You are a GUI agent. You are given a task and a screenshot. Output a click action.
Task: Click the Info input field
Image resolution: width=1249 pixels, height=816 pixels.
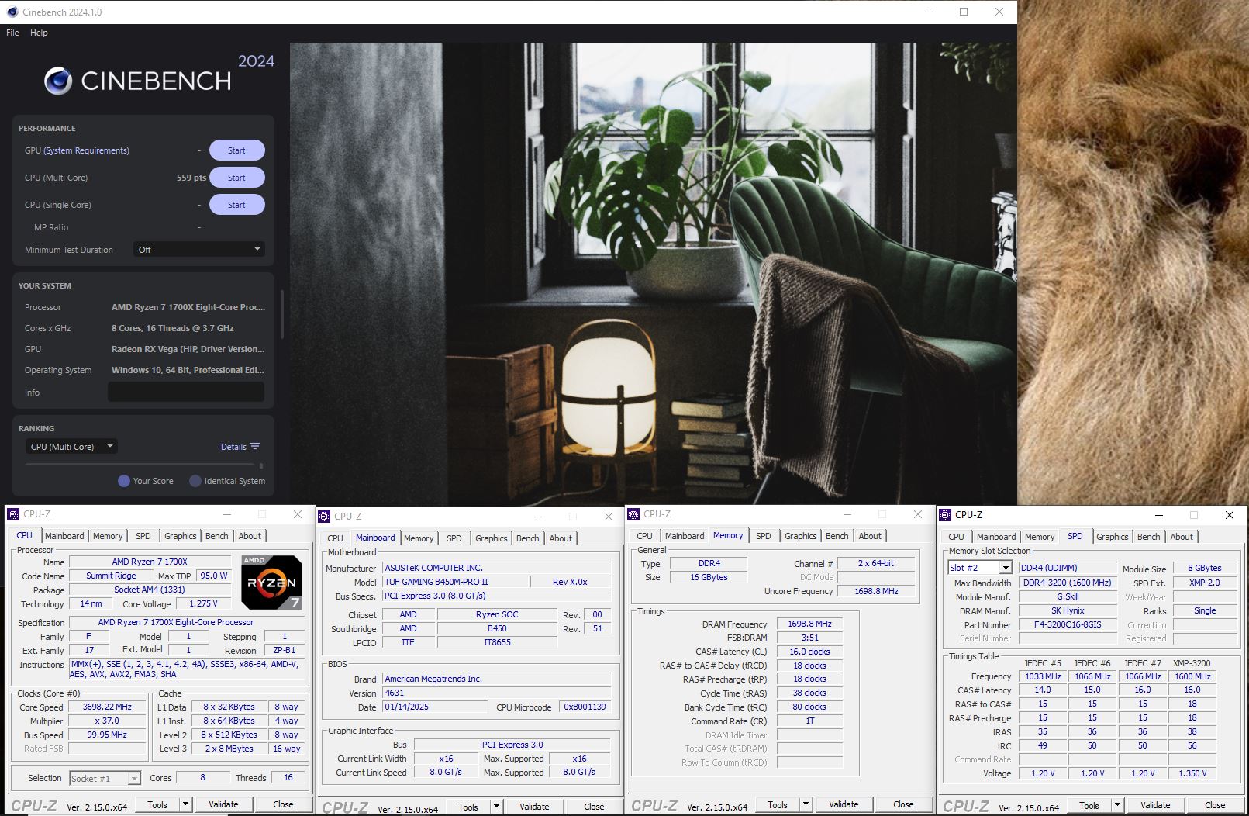tap(186, 392)
